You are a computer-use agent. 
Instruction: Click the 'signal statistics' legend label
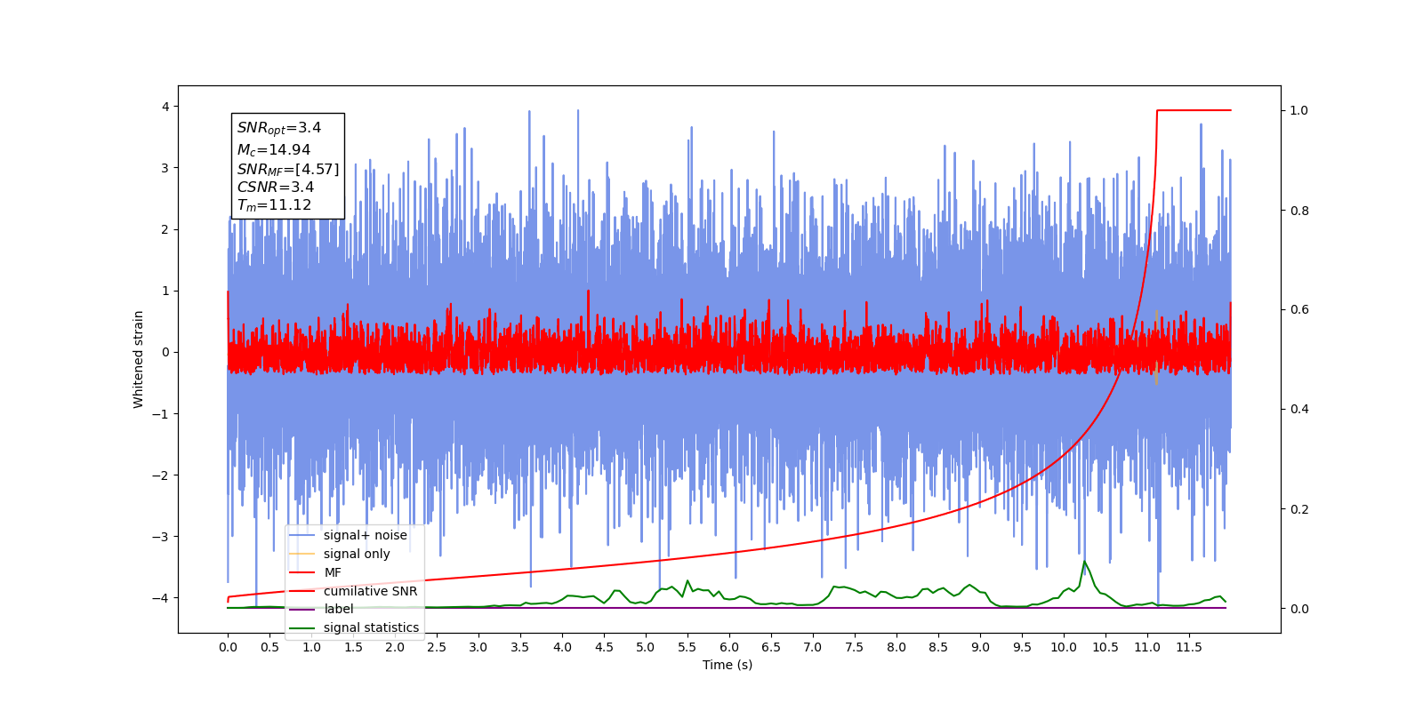(371, 627)
